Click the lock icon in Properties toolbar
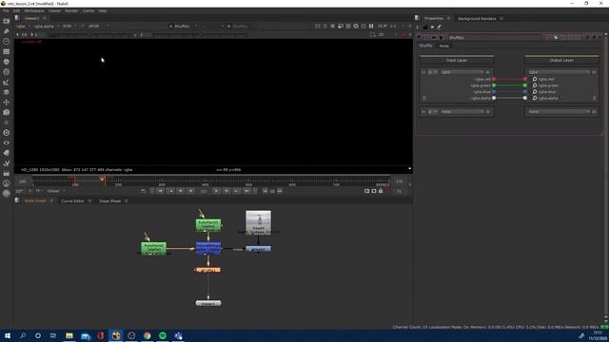 click(x=425, y=28)
